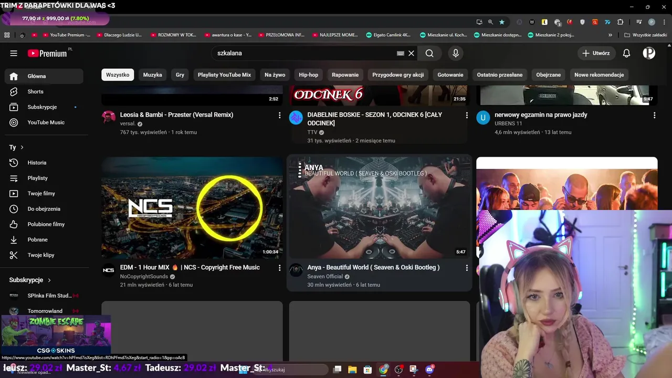Open YouTube Music in sidebar
The height and width of the screenshot is (378, 672).
[44, 122]
